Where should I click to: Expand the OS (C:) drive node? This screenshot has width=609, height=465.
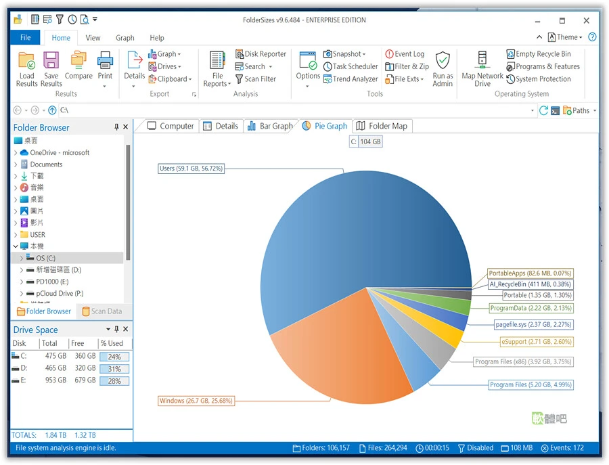pos(22,258)
